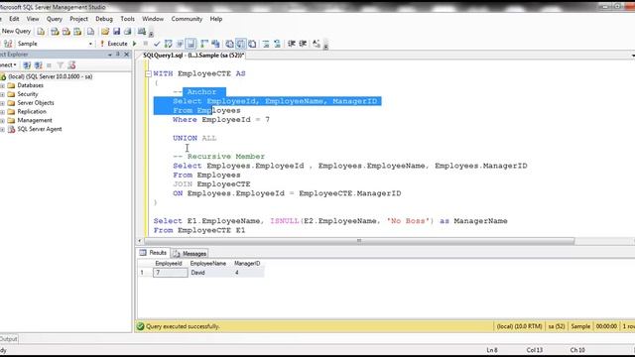Screen dimensions: 635x357
Task: Expand the Security node
Action: (2, 94)
